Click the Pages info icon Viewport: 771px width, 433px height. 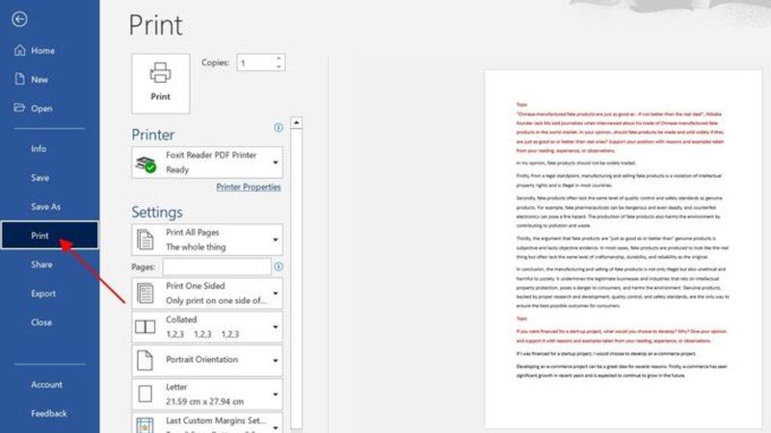[279, 267]
